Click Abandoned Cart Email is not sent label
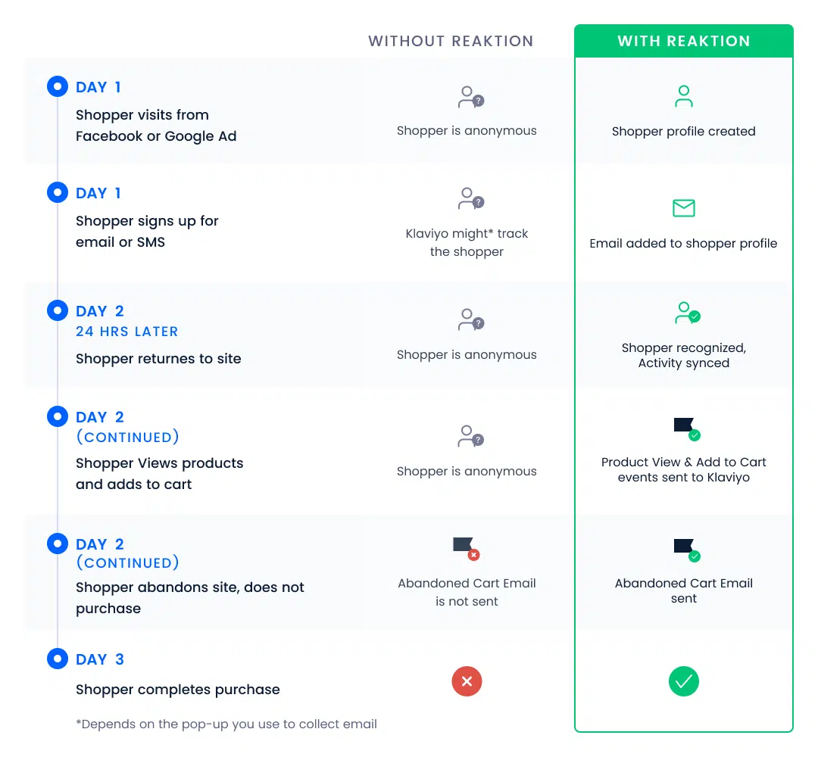 [467, 592]
